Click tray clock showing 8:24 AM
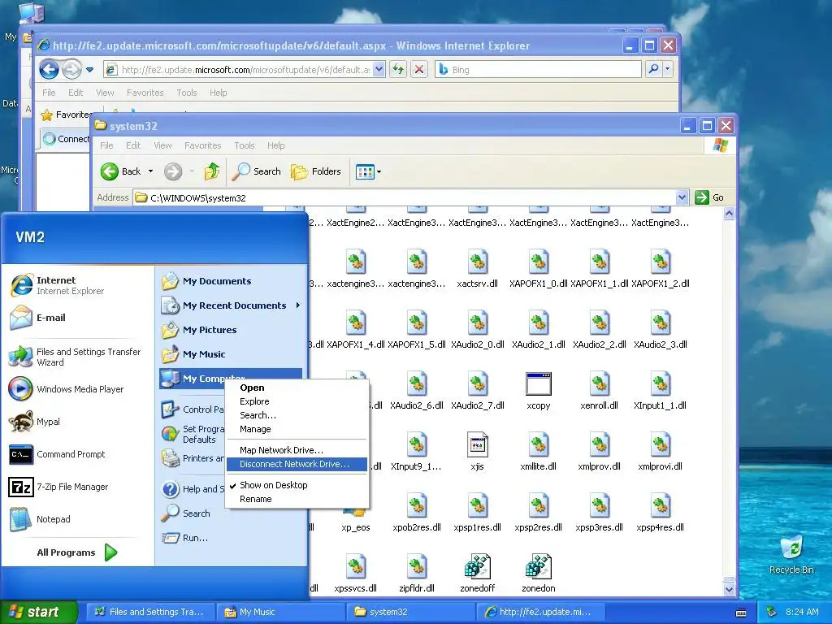The image size is (832, 624). click(802, 612)
